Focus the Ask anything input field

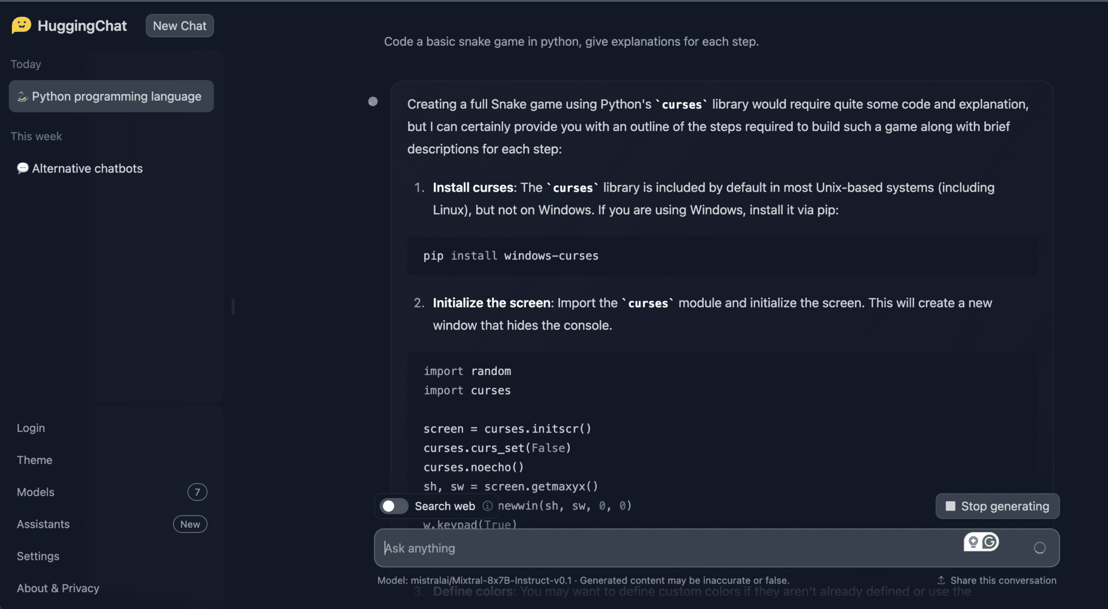[x=649, y=548]
